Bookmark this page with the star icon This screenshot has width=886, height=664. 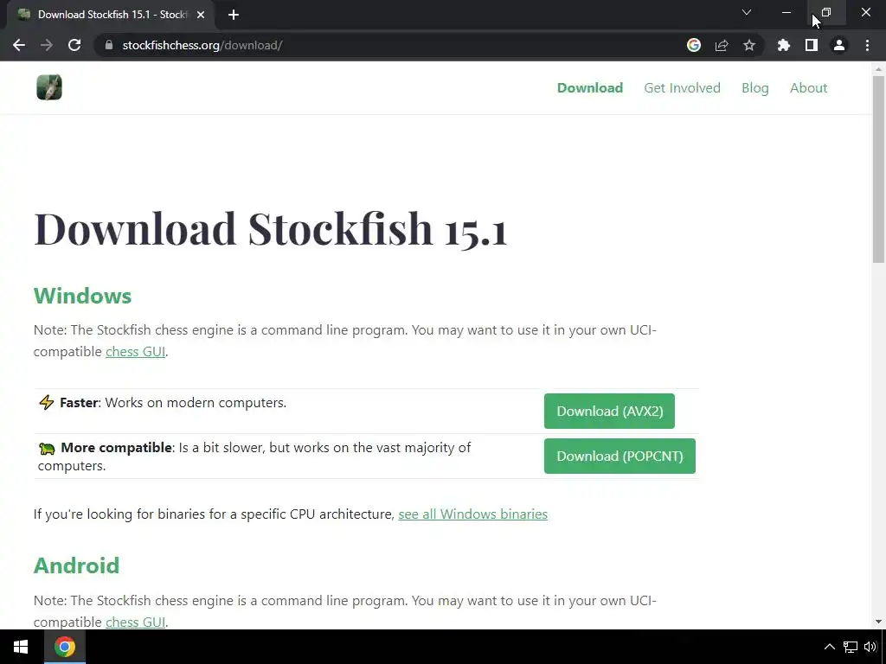(749, 45)
